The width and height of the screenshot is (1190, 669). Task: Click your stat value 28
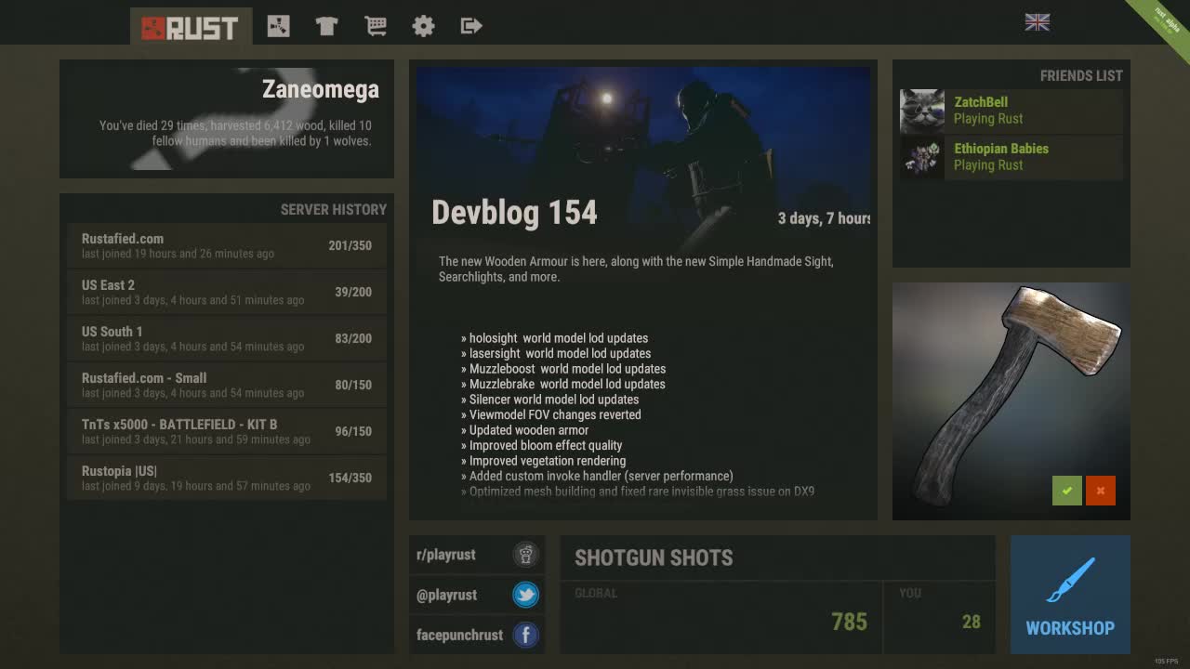click(x=972, y=623)
